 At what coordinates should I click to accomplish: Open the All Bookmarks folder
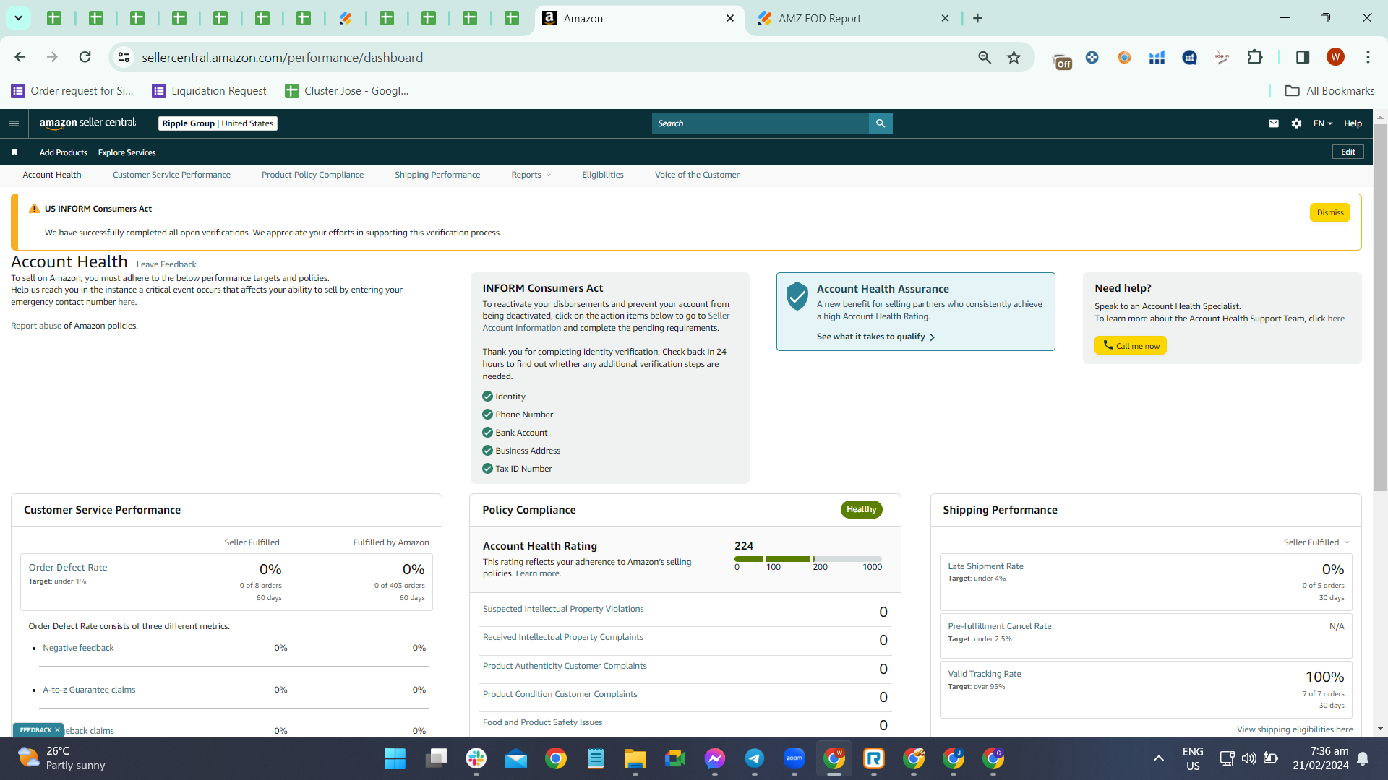pos(1329,90)
